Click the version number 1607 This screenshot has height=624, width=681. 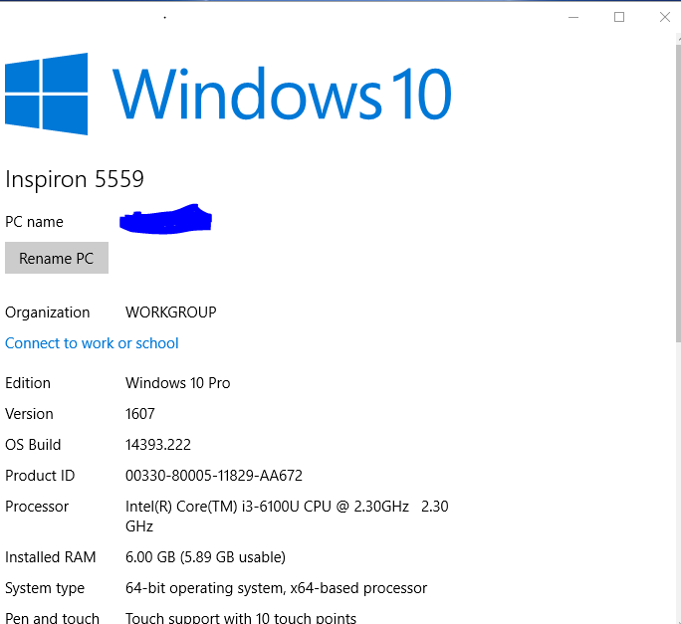(140, 414)
